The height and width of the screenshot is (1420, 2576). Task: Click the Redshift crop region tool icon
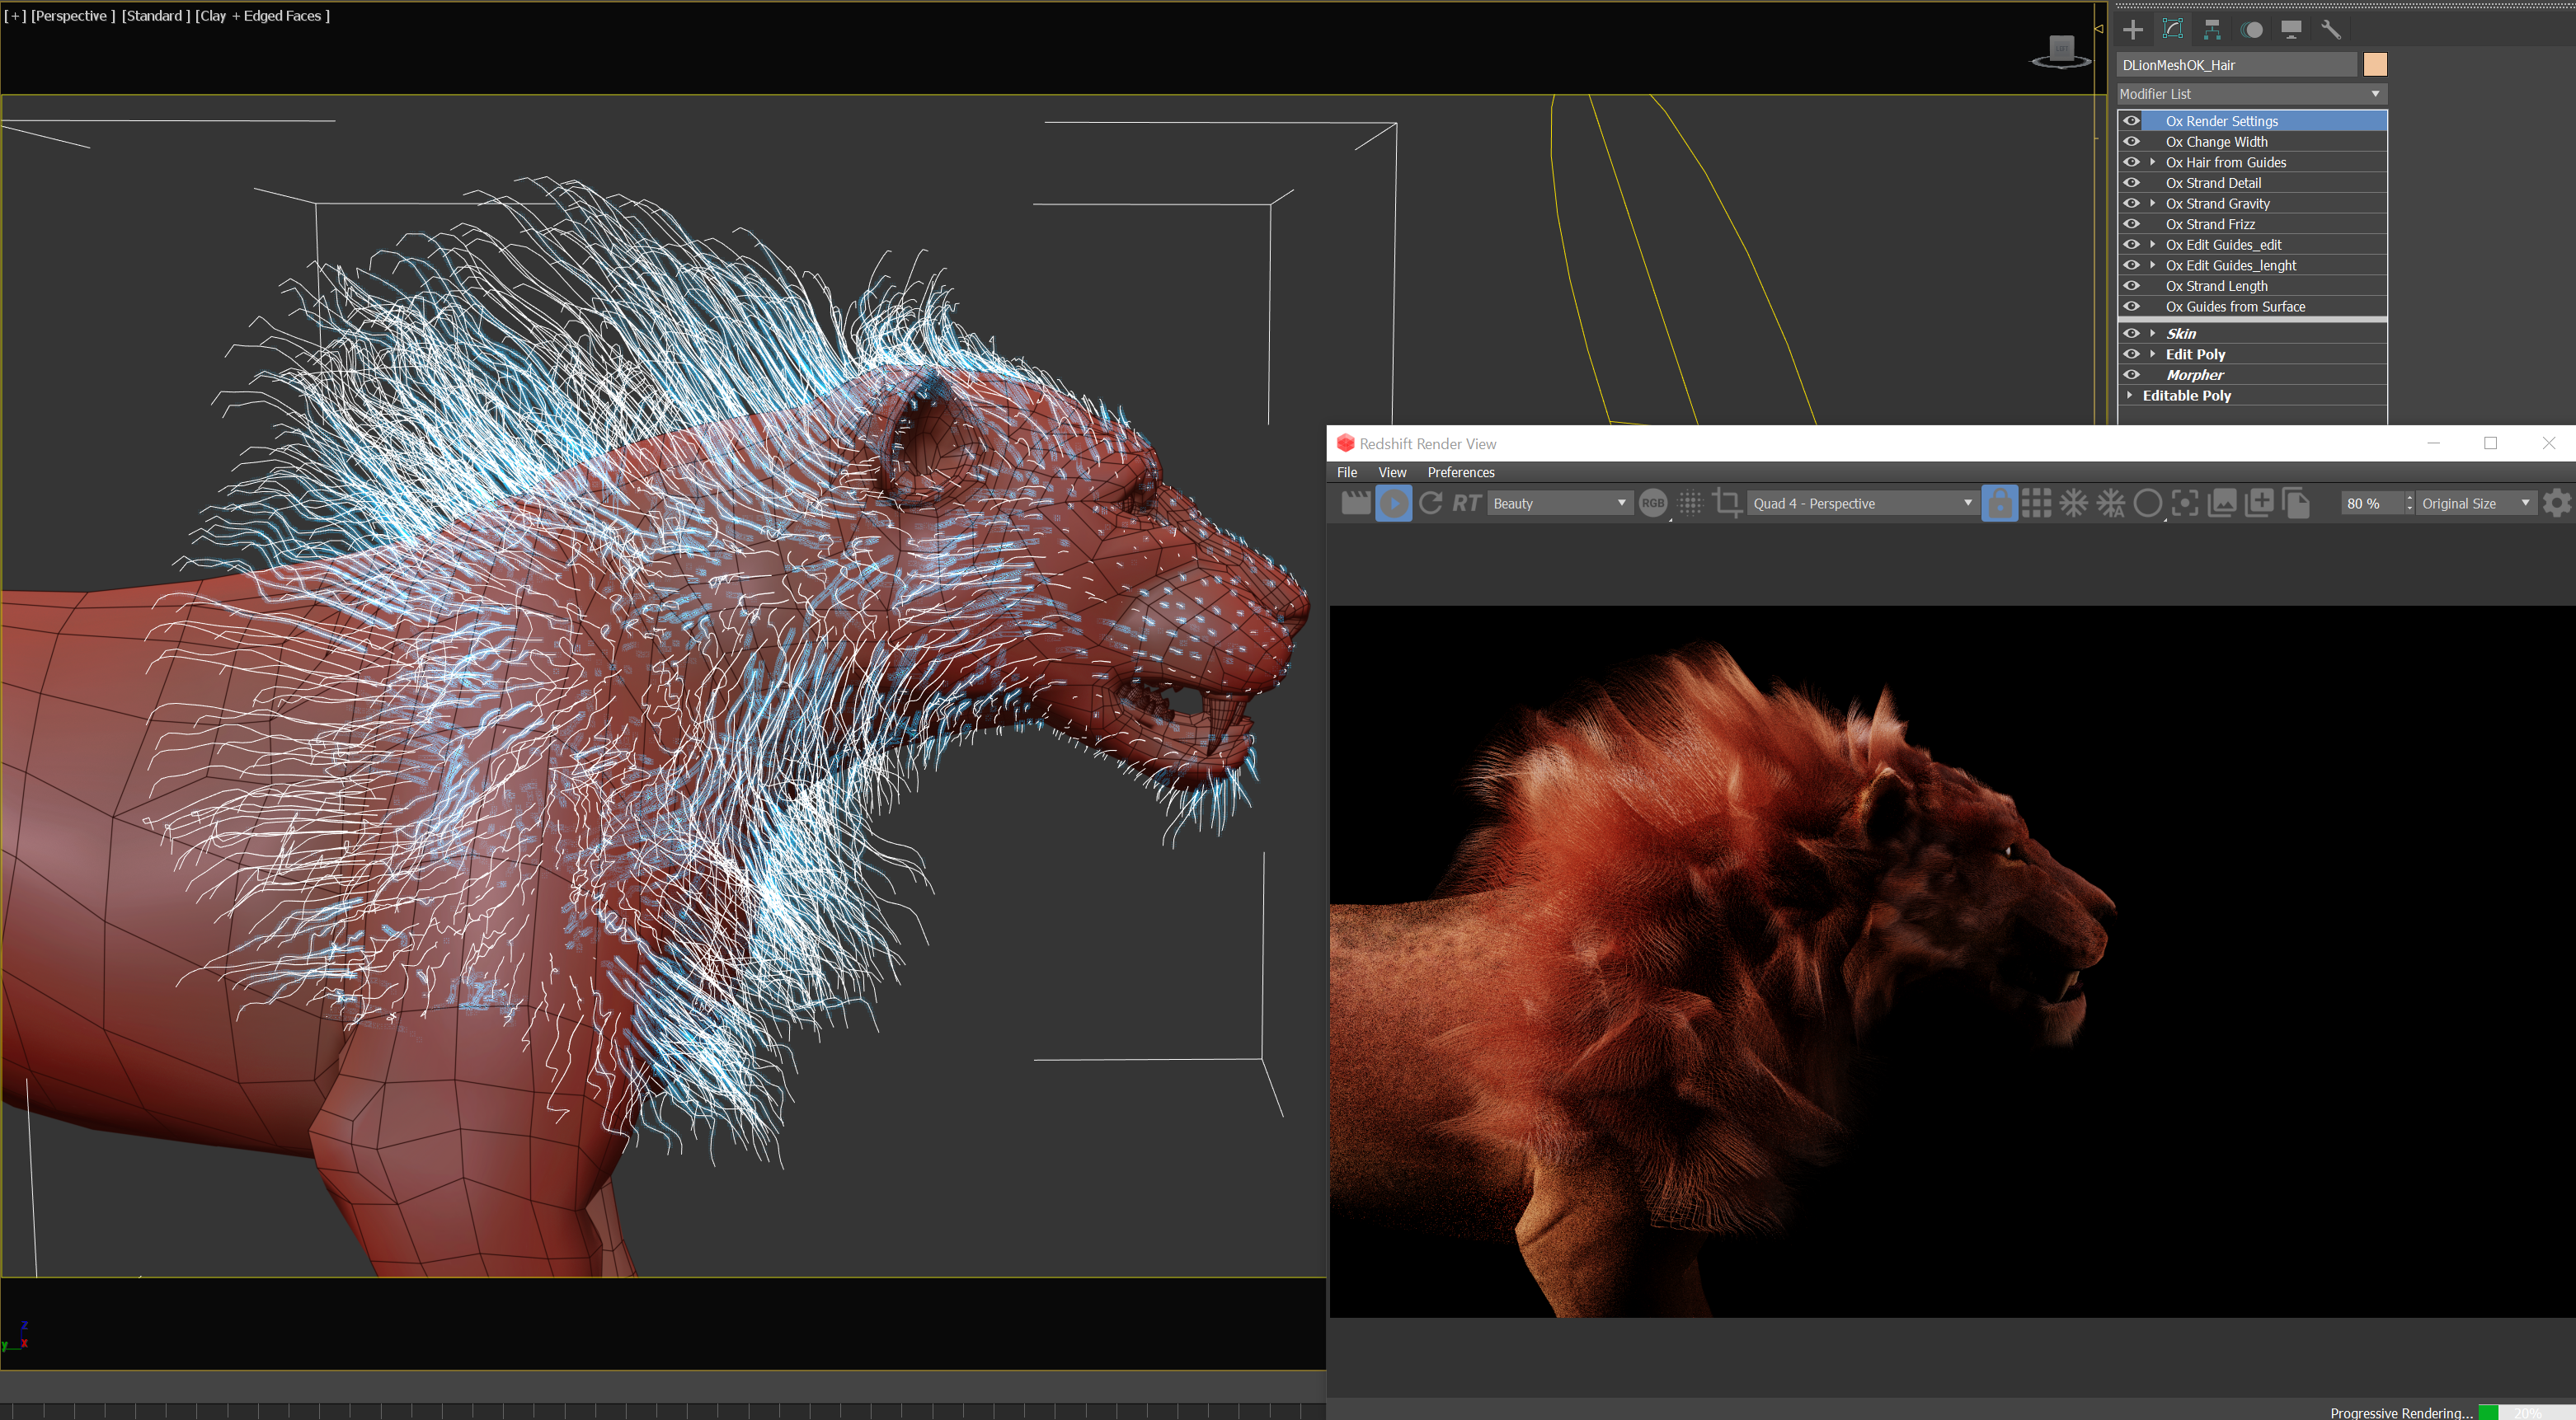[1727, 503]
